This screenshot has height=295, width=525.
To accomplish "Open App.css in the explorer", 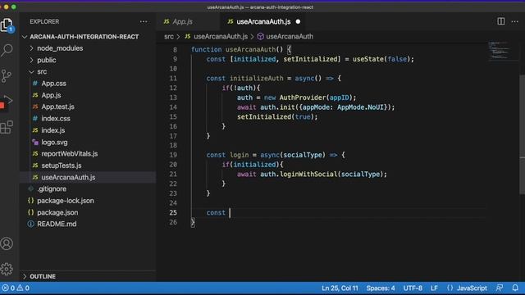I will pos(53,84).
